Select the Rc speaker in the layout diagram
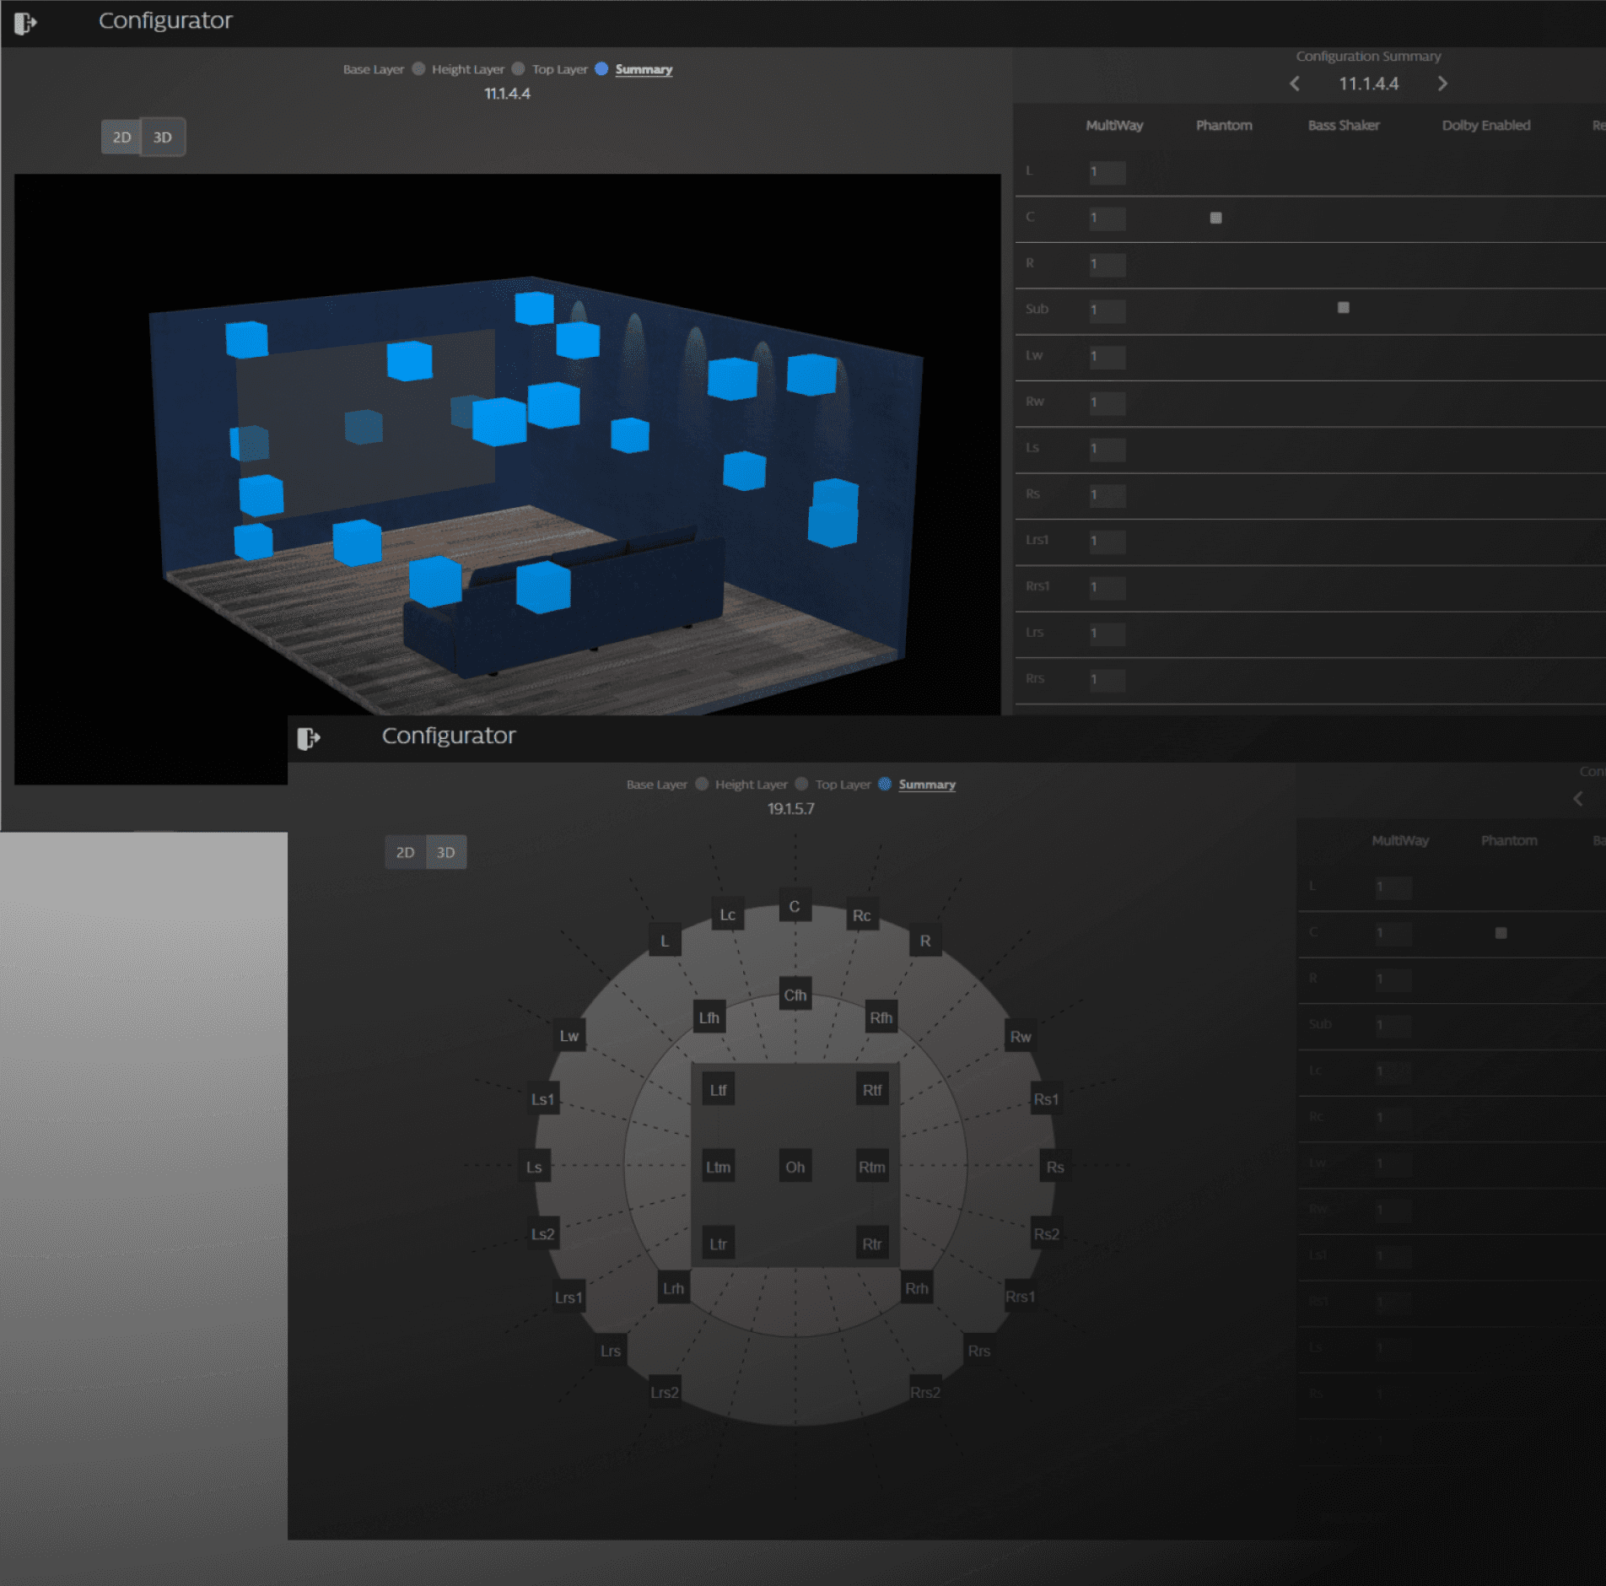 click(x=861, y=915)
